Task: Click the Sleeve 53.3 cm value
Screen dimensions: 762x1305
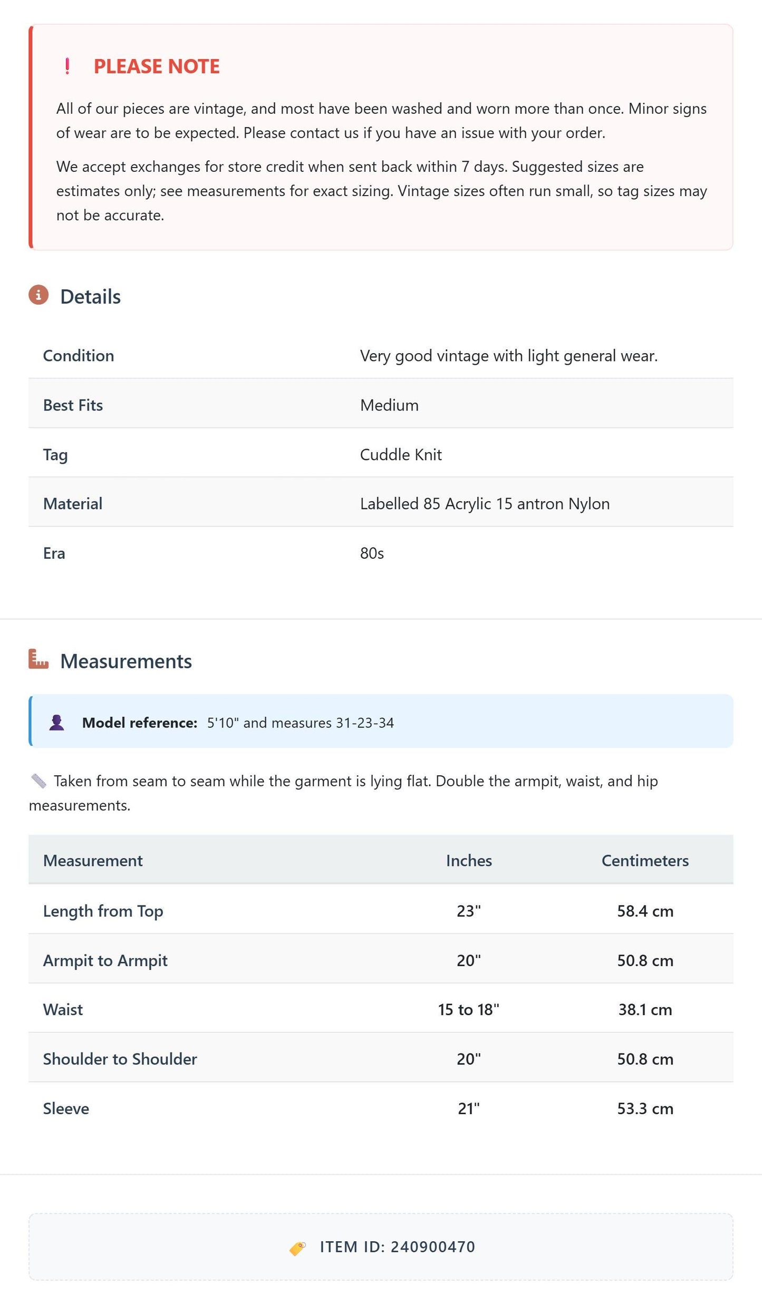Action: click(645, 1108)
